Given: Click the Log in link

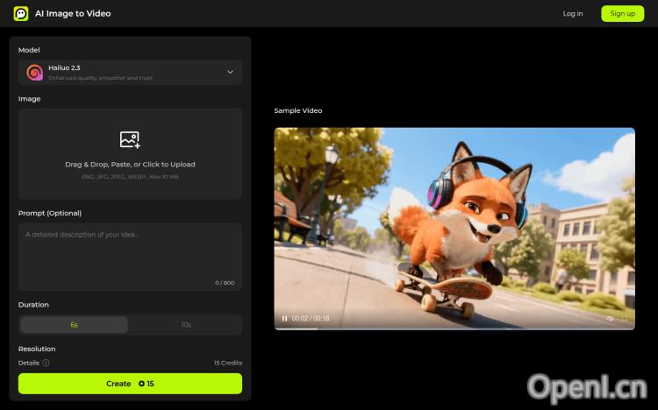Looking at the screenshot, I should (x=573, y=13).
